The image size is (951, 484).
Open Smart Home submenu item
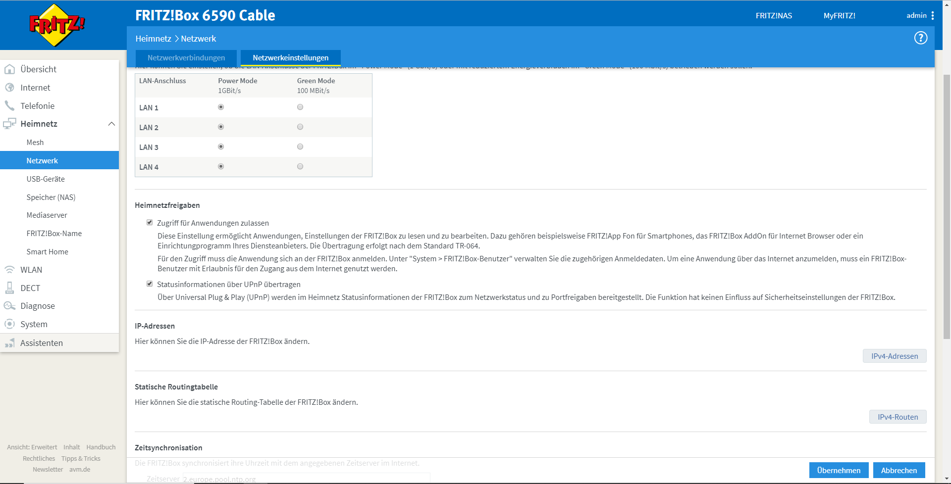click(48, 252)
